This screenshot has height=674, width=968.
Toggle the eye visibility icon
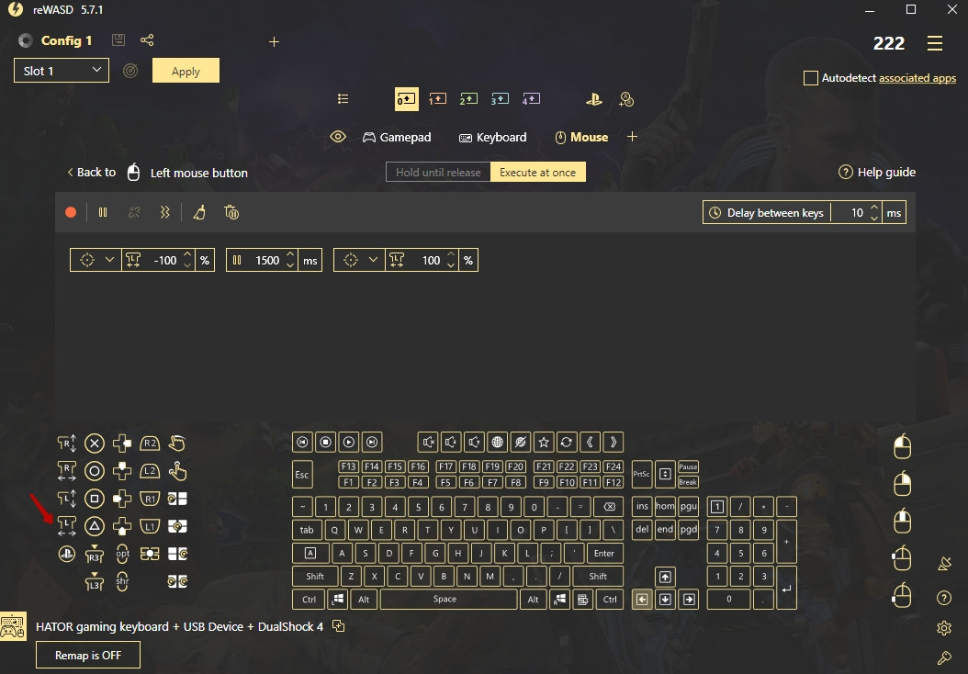pyautogui.click(x=338, y=137)
